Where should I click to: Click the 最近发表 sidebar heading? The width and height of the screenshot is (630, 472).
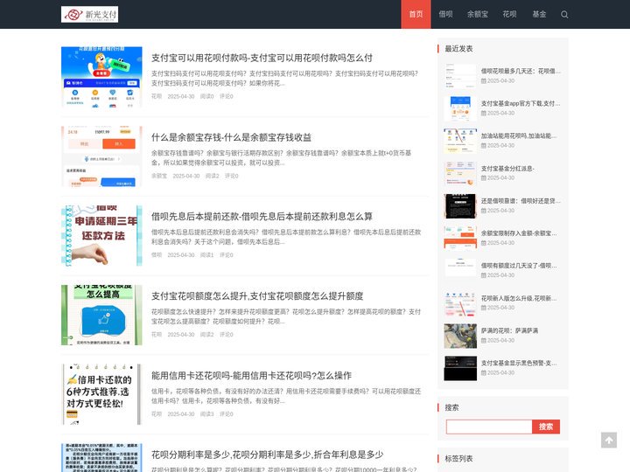coord(458,49)
